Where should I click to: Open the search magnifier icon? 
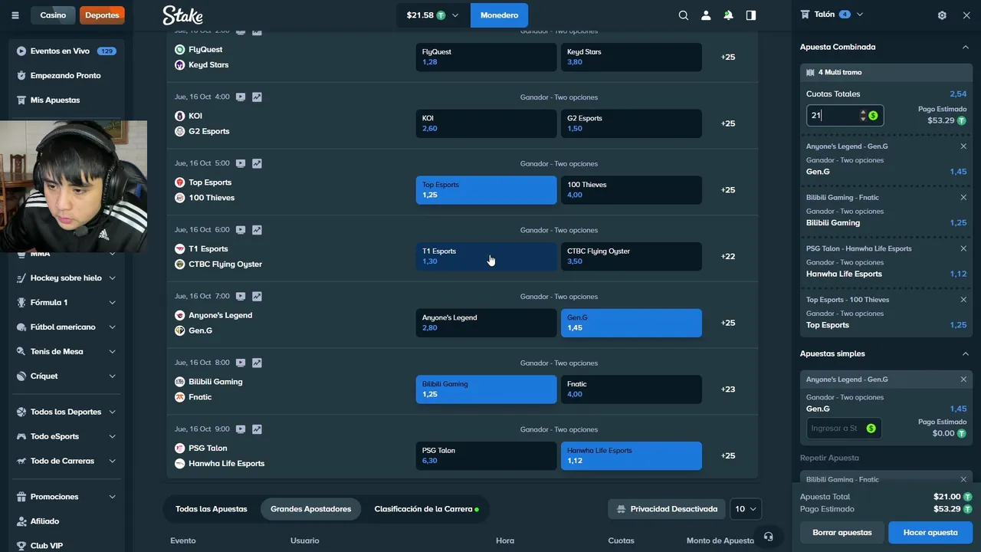tap(684, 15)
